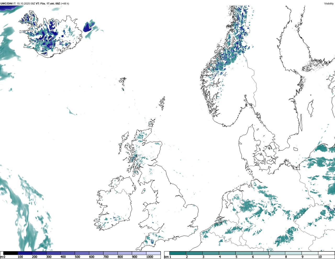This screenshot has height=259, width=335.
Task: Click the '69' value in southern Iceland
Action: pos(51,47)
